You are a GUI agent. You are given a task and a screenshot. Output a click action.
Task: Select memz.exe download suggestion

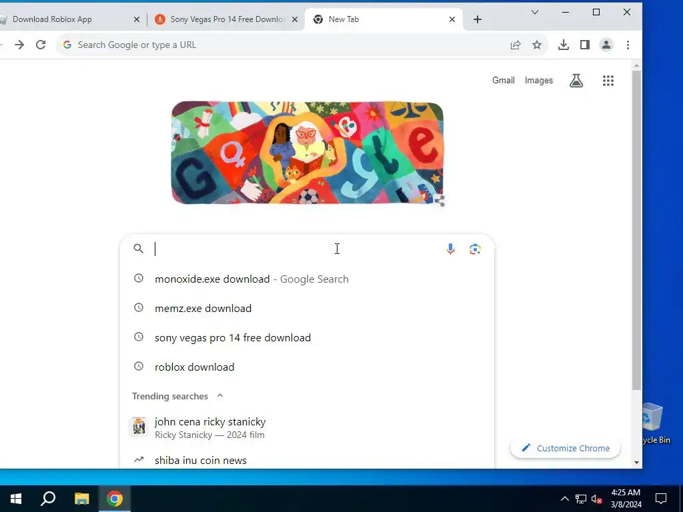coord(307,308)
